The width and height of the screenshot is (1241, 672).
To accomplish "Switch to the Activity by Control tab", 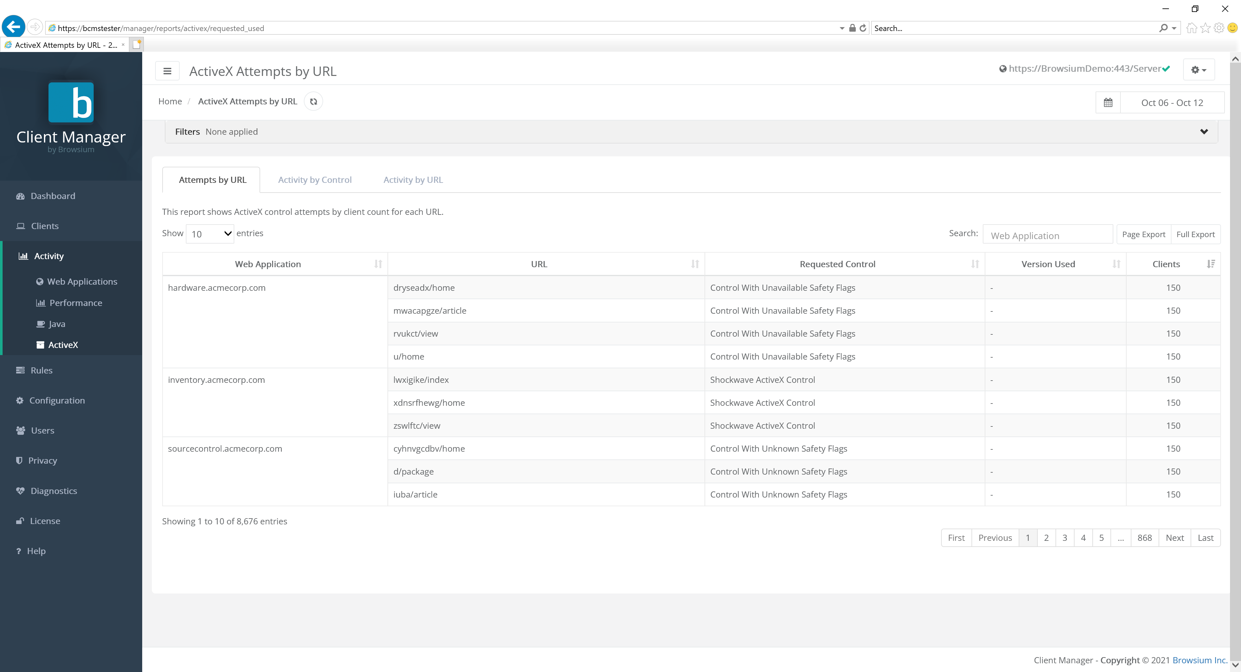I will click(314, 179).
